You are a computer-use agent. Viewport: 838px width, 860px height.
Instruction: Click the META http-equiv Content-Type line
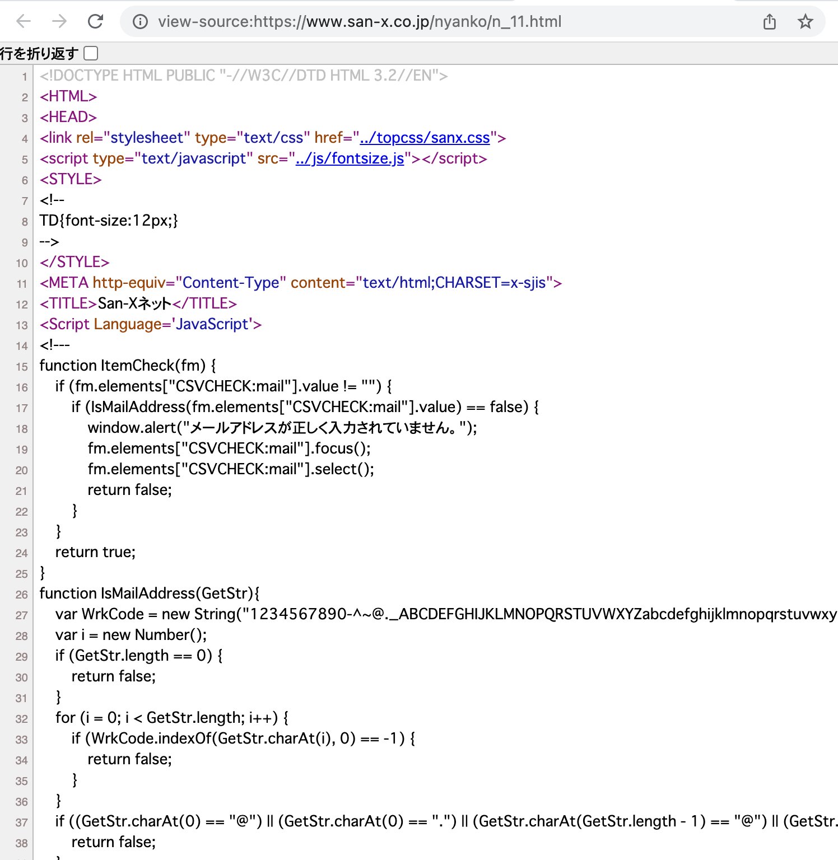(301, 283)
